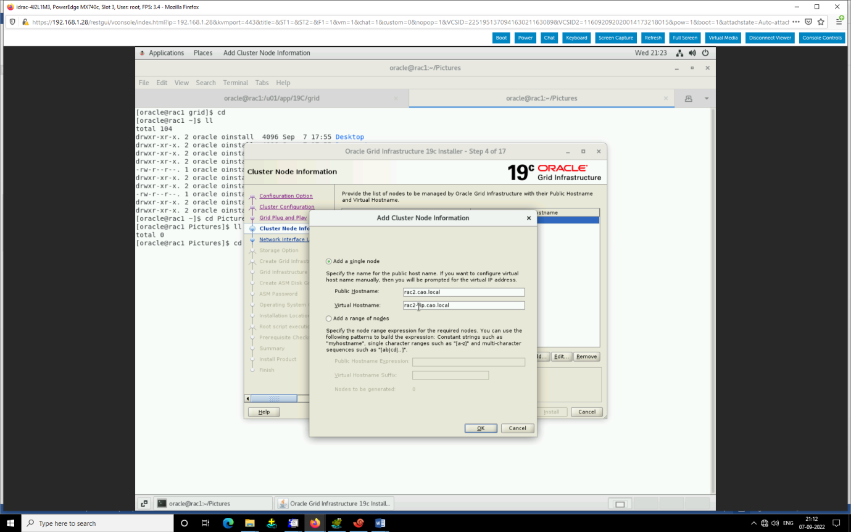Click the Boot button in iDRAC toolbar

pos(501,38)
